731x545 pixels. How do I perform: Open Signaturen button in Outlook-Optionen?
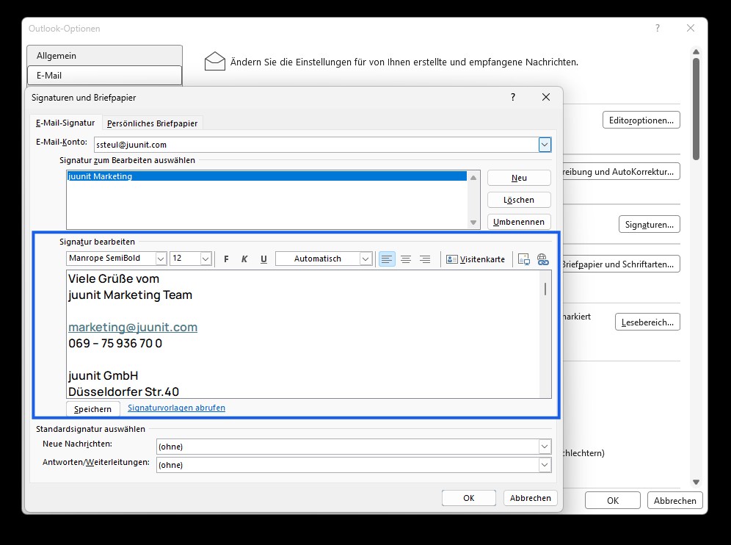click(649, 225)
